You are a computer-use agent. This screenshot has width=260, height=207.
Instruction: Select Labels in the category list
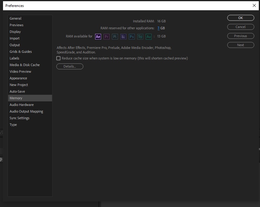click(30, 58)
